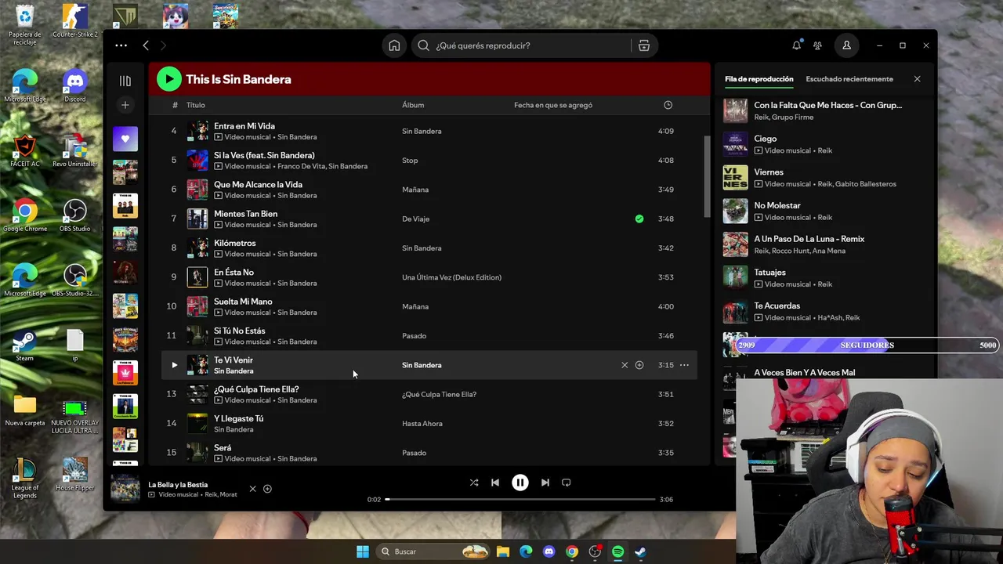The height and width of the screenshot is (564, 1003).
Task: Open FACEIT AC desktop shortcut
Action: tap(25, 150)
